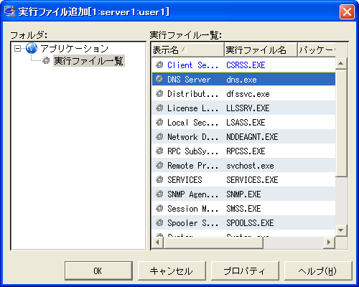Click the キャンセル button
Viewport: 359px width, 287px height.
point(172,270)
